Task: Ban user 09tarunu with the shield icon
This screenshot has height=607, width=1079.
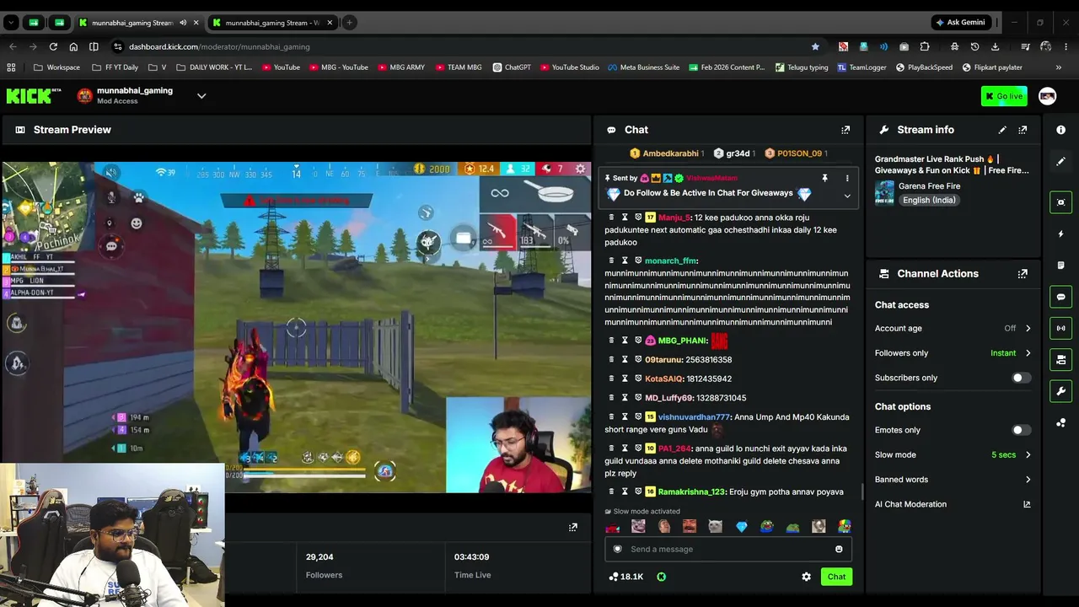Action: 638,360
